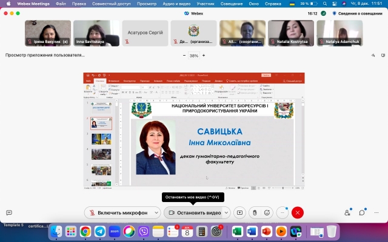Screen dimensions: 388x242
Task: Open Word from the Dock
Action: [252, 231]
